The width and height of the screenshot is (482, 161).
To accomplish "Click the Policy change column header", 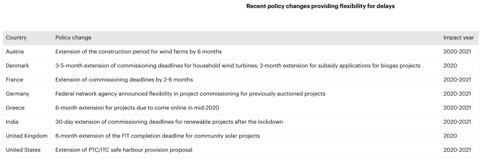I will [73, 38].
